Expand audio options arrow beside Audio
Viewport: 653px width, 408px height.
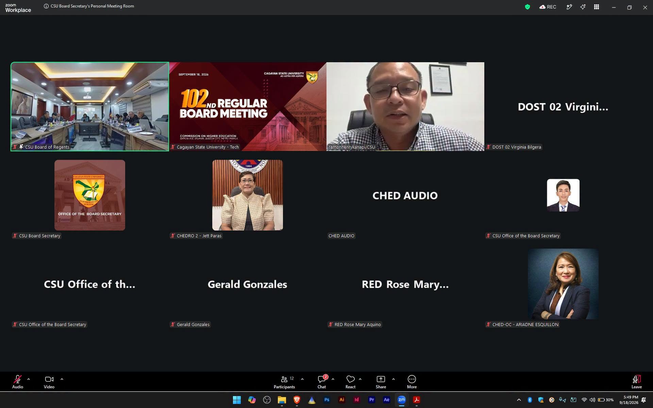[29, 379]
